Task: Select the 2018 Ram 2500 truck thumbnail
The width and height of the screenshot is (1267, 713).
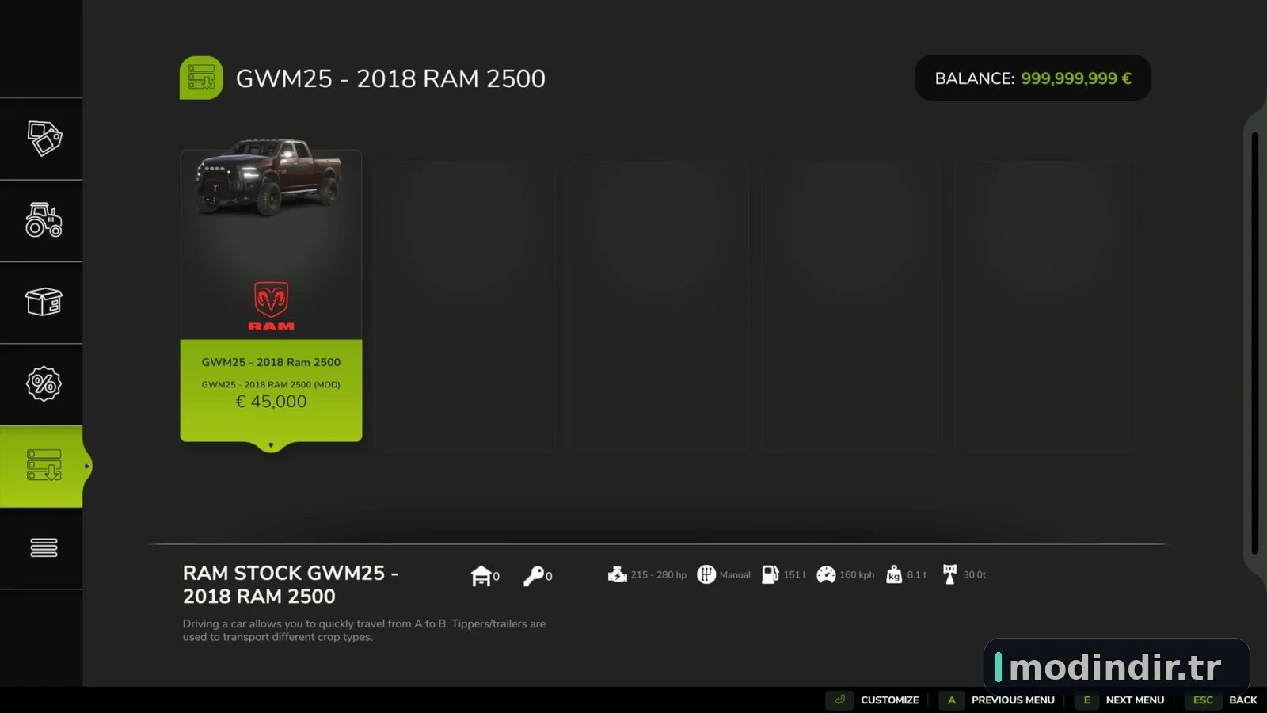Action: tap(269, 176)
